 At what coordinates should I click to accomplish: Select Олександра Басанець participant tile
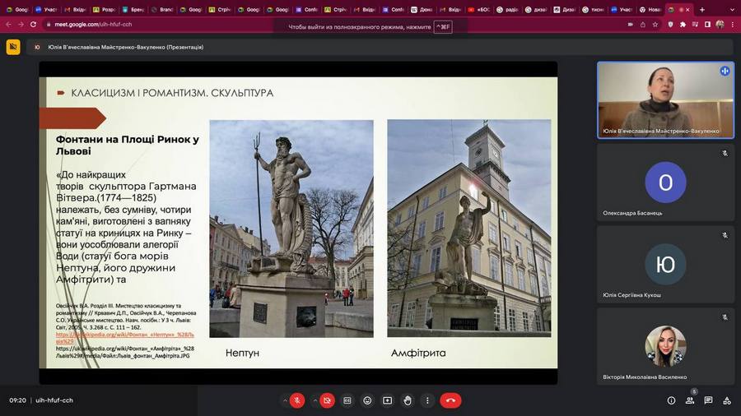point(665,183)
